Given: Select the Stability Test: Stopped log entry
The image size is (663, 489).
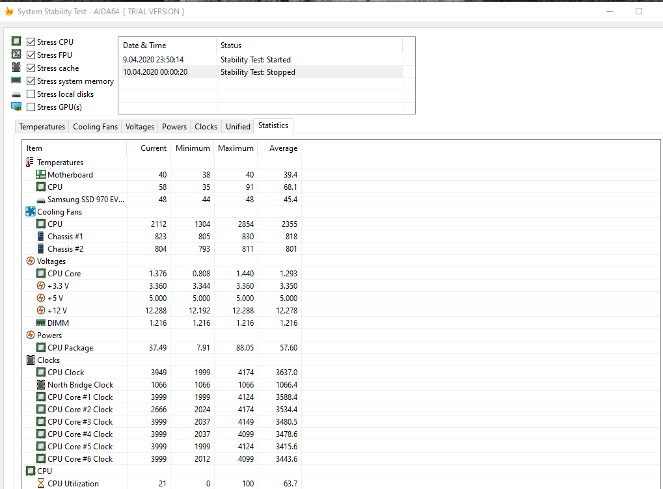Looking at the screenshot, I should (260, 72).
